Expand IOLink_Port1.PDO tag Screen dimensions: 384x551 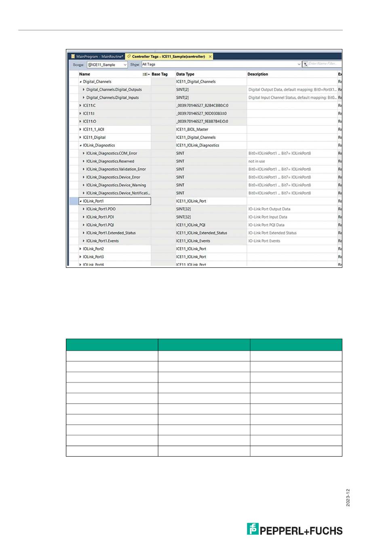coord(84,209)
